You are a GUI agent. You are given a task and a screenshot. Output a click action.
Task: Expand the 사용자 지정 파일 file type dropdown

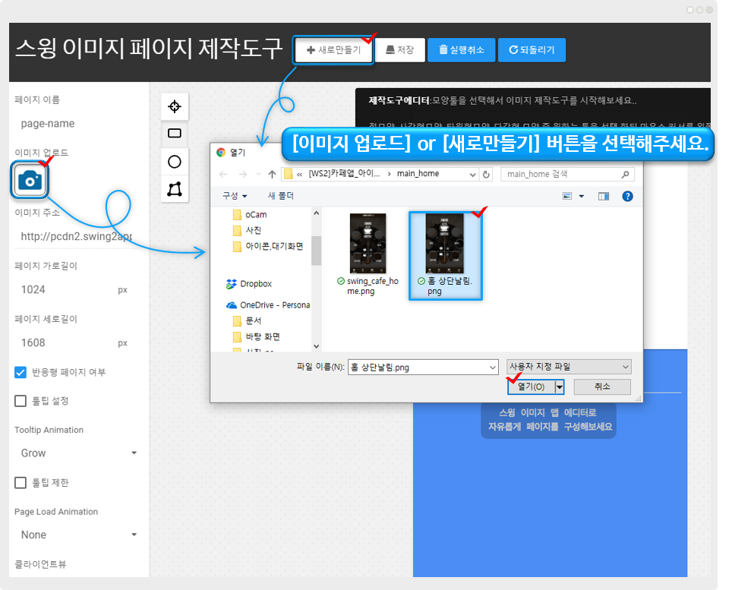tap(568, 367)
